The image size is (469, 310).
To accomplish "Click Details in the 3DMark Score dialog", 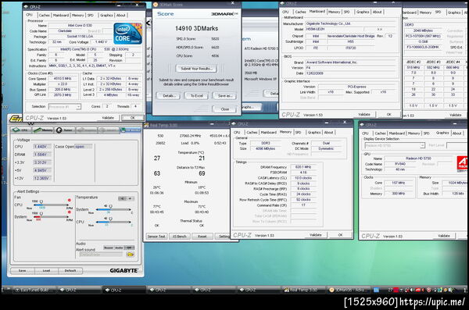I will (169, 96).
